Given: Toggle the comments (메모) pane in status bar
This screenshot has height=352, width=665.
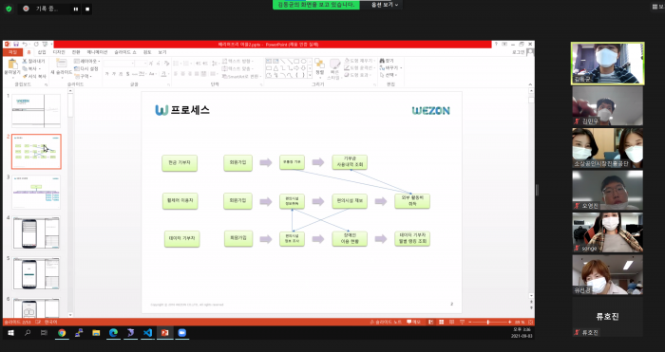Looking at the screenshot, I should pyautogui.click(x=413, y=322).
